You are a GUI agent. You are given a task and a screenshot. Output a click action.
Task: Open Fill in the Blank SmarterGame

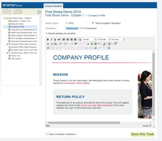(24, 38)
